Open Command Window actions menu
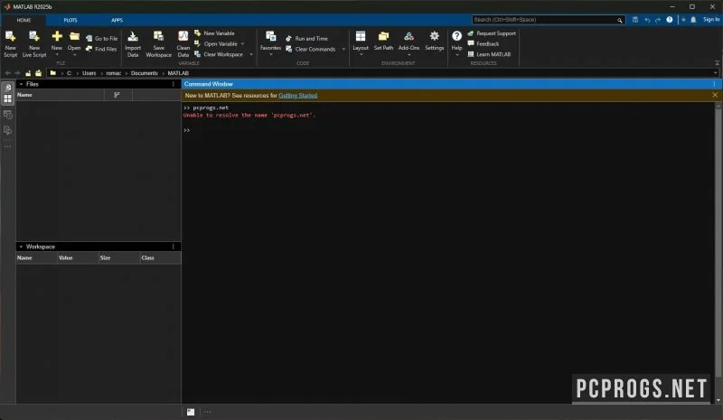The height and width of the screenshot is (420, 723). click(714, 84)
